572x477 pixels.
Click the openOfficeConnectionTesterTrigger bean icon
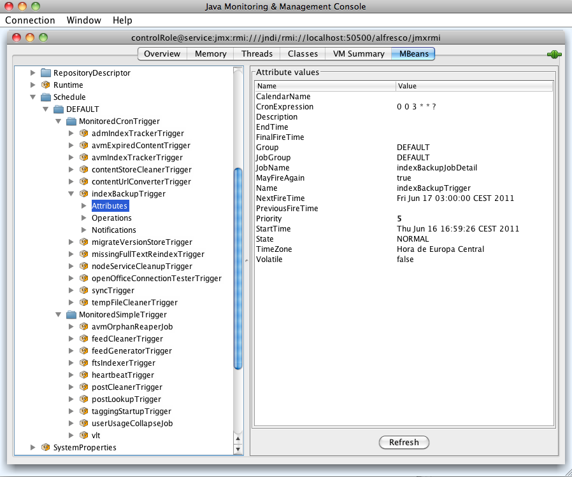84,278
